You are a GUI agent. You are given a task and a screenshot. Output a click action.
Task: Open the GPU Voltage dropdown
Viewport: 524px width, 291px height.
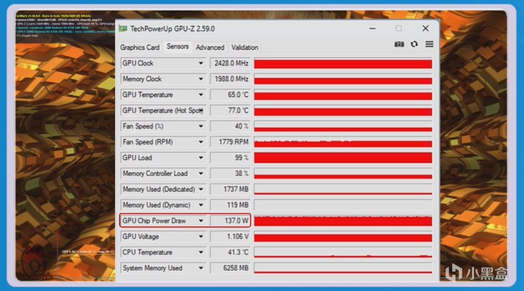coord(201,237)
